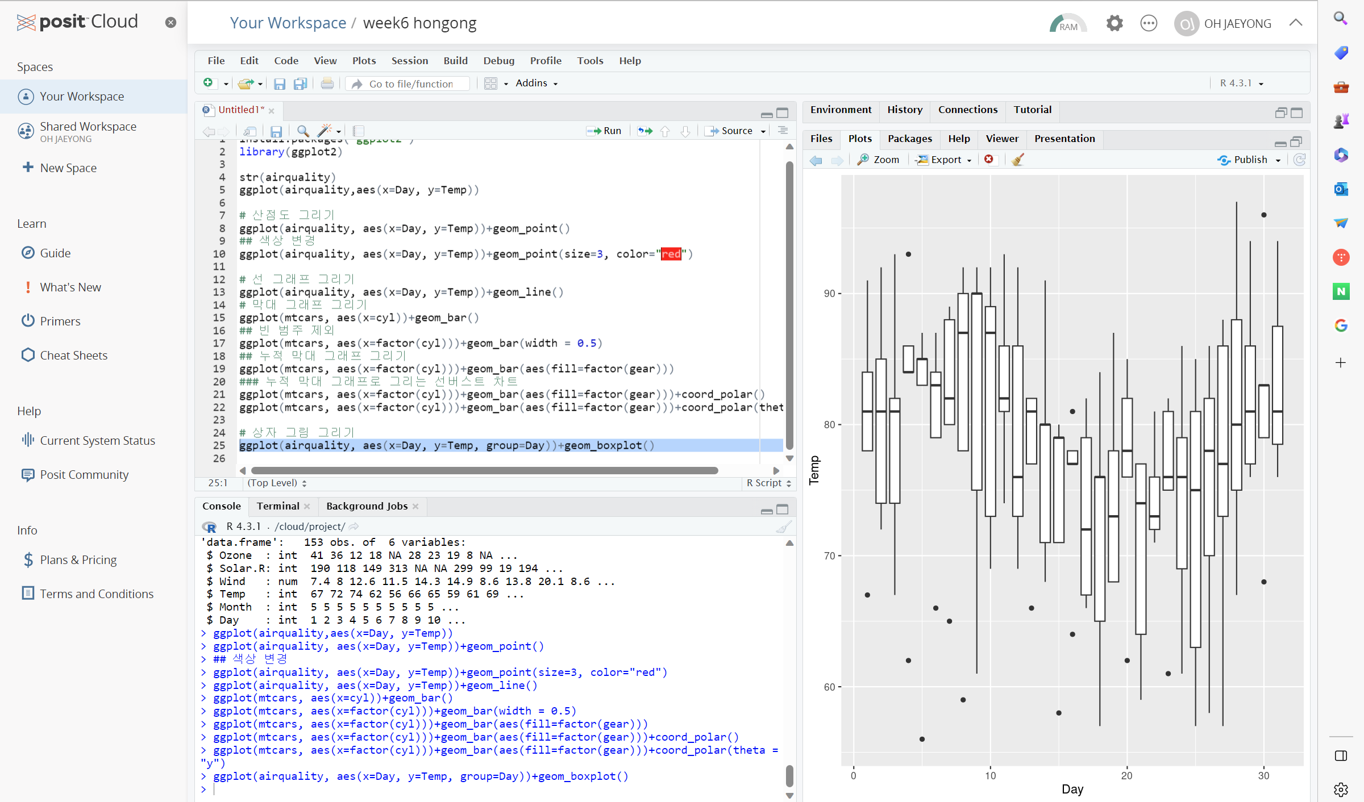Create a new file with the green plus icon
1364x802 pixels.
click(x=209, y=83)
